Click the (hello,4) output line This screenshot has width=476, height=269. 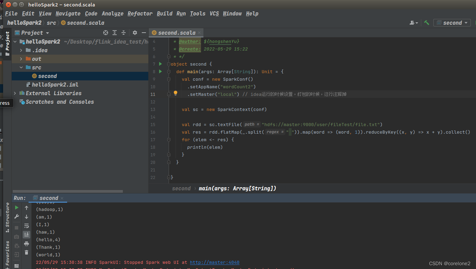pos(48,240)
